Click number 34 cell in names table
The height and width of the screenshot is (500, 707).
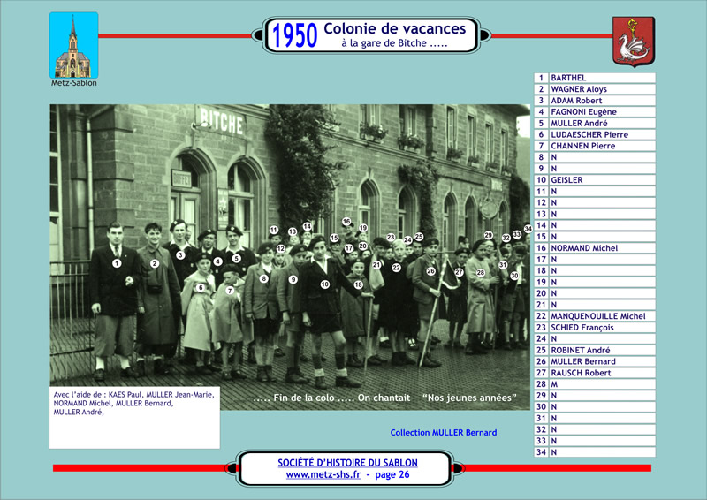click(x=541, y=452)
